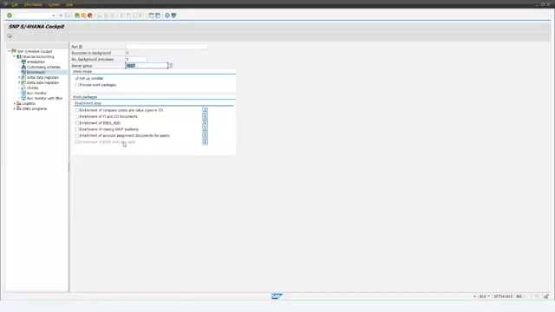Click the Generate shortcut toolbar icon
The height and width of the screenshot is (312, 555).
point(158,16)
